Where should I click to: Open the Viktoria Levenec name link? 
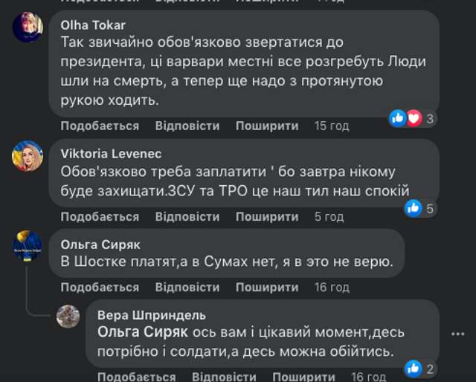[x=103, y=155]
